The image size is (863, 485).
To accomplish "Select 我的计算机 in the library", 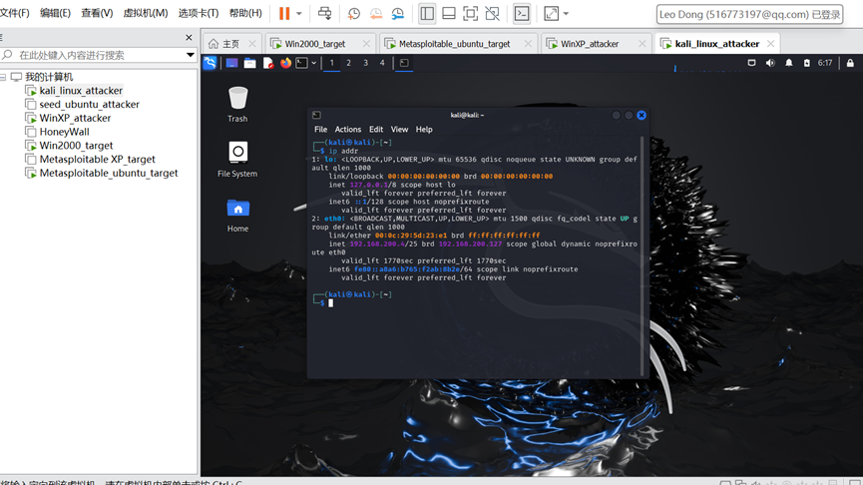I will (49, 77).
